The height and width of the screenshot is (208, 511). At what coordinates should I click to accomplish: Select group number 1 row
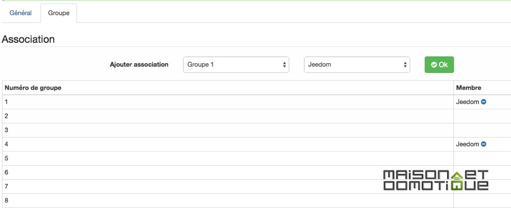pyautogui.click(x=257, y=102)
